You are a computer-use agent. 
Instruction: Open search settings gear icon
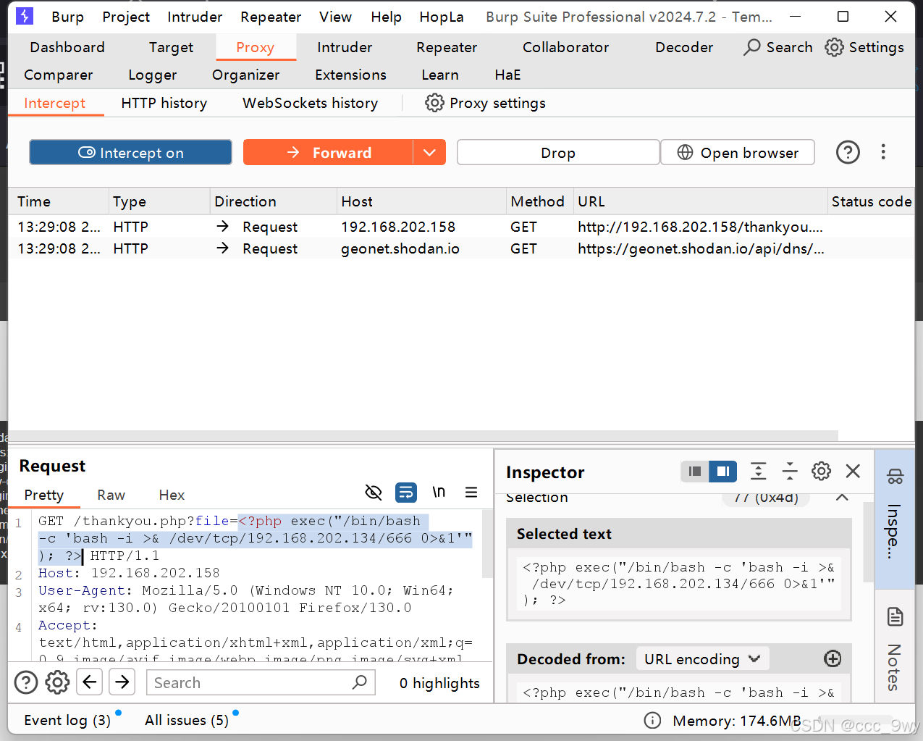57,682
